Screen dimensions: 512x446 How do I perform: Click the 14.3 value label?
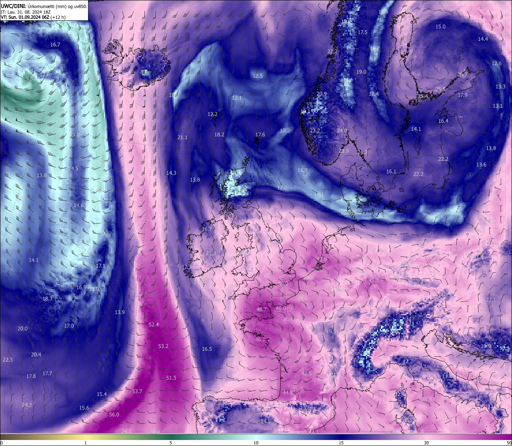[171, 173]
